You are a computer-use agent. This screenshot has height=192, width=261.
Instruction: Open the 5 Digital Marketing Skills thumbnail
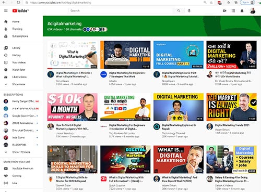(x=73, y=159)
